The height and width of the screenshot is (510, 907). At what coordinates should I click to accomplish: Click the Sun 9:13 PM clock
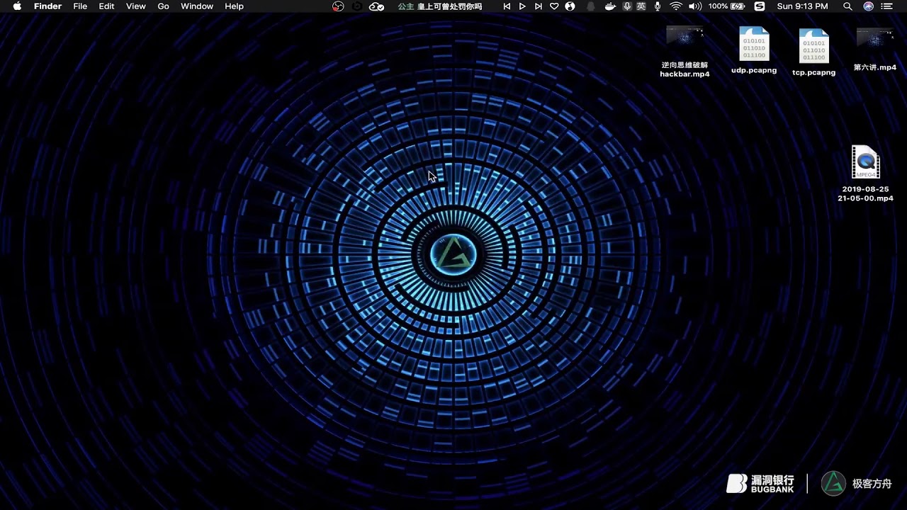click(802, 6)
